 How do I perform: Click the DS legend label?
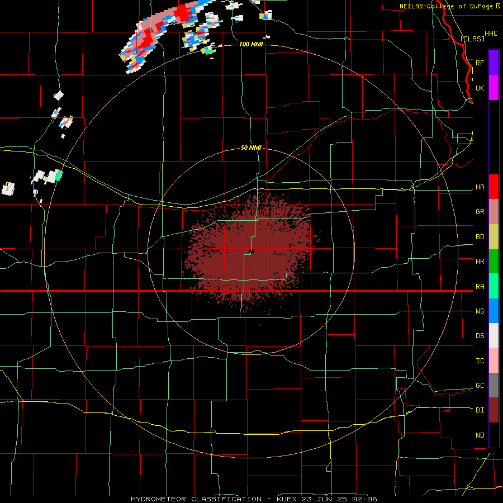(480, 336)
